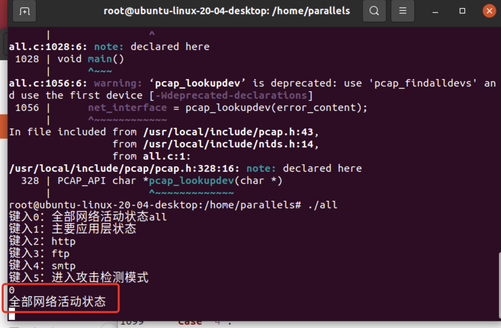Open terminal search
This screenshot has width=501, height=328.
tap(374, 11)
